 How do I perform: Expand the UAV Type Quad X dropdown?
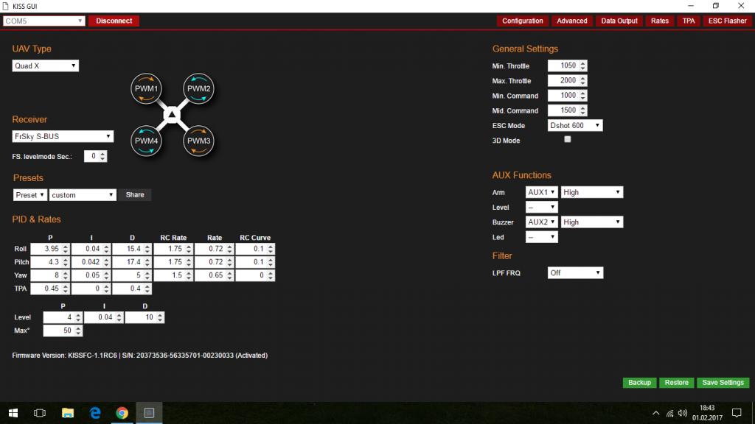pos(46,66)
